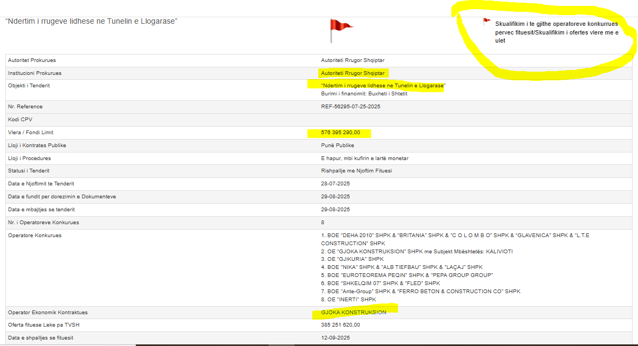Click the highlighted tender object name in table

[383, 86]
